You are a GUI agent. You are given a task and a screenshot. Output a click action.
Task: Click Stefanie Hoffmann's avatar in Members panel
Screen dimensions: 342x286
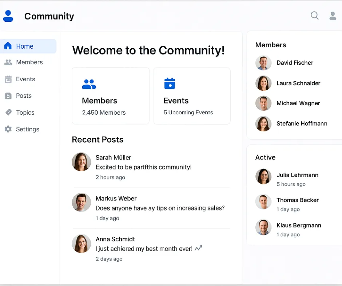pos(263,124)
